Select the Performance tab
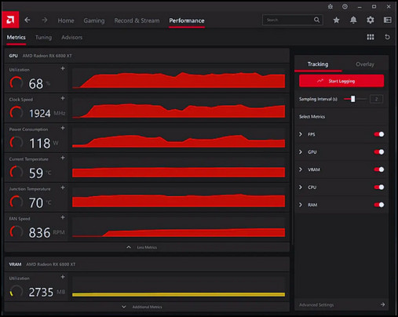Image resolution: width=398 pixels, height=317 pixels. pyautogui.click(x=187, y=20)
